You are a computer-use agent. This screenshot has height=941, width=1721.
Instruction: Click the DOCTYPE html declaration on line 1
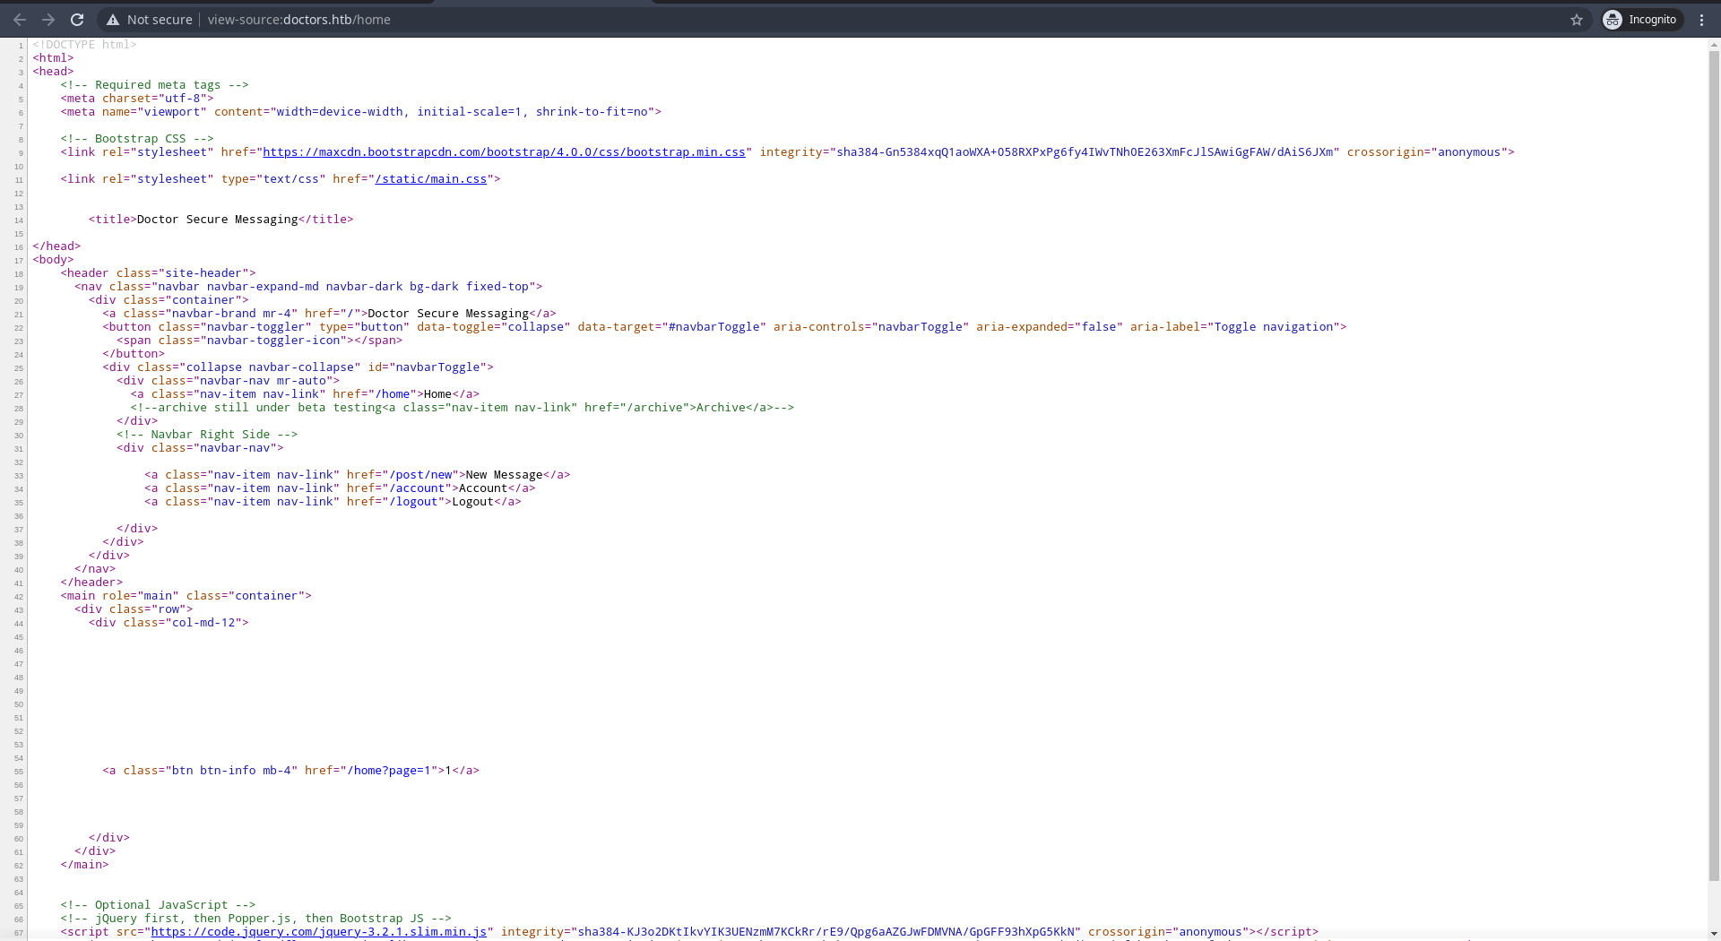[84, 45]
